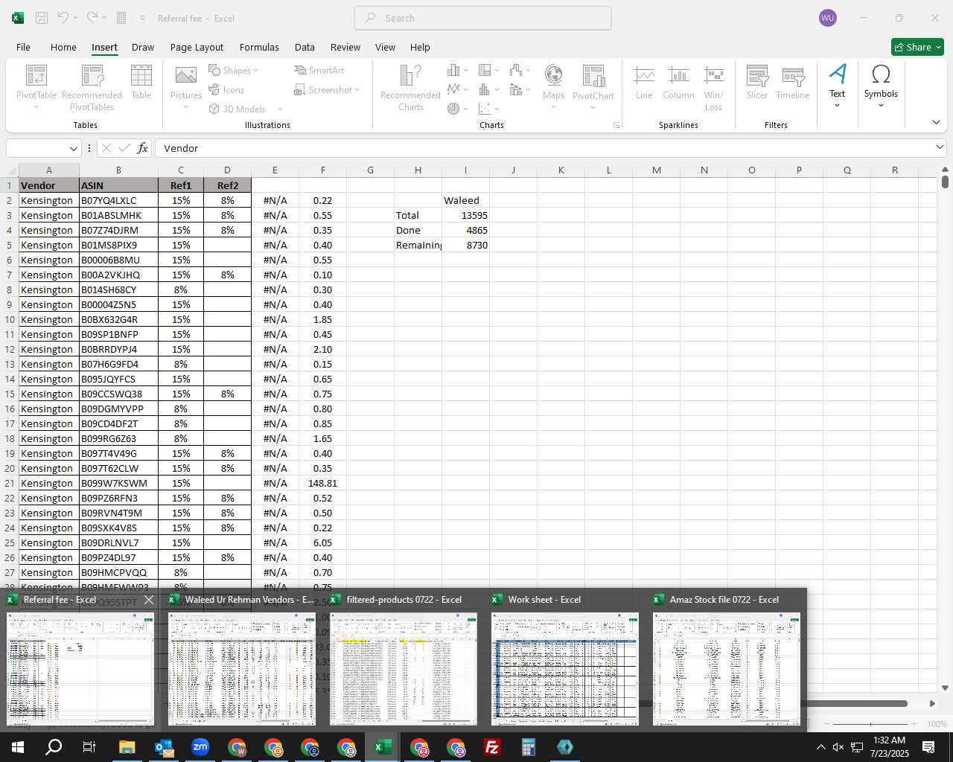
Task: Open the Name Box dropdown arrow
Action: point(73,148)
